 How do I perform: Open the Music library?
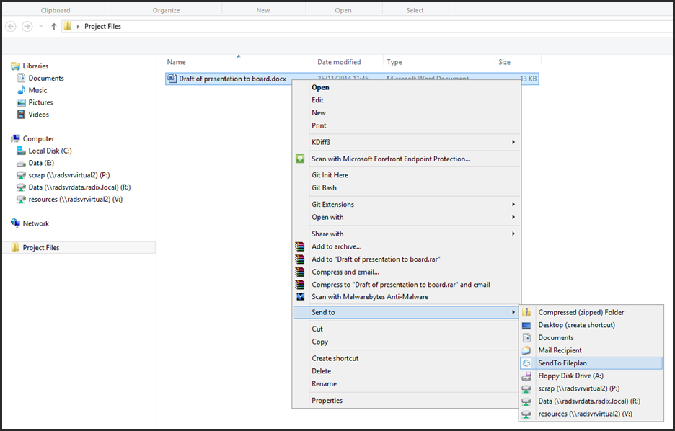pos(38,90)
